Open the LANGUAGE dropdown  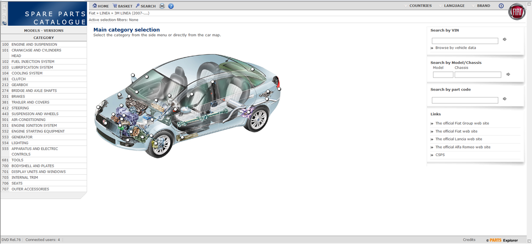pos(452,6)
